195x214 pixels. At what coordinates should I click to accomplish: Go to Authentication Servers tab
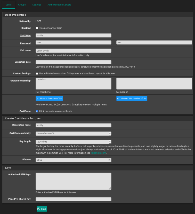click(59, 5)
